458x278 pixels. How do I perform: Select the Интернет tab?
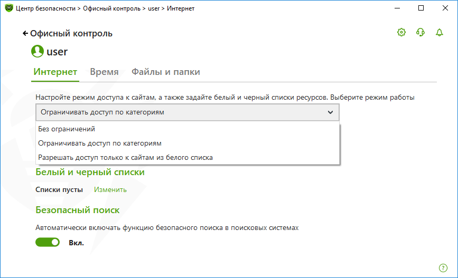(x=55, y=72)
